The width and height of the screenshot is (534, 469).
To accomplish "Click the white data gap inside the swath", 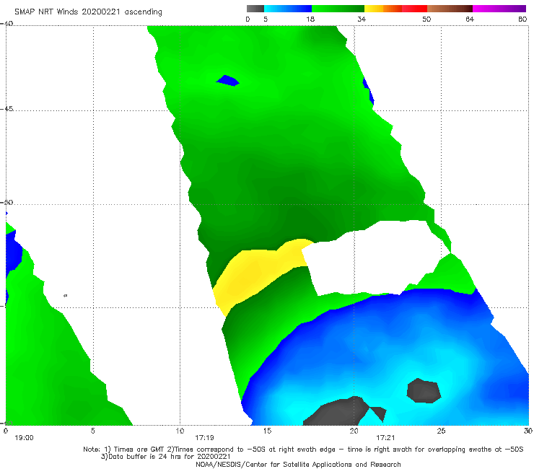I will [x=375, y=259].
